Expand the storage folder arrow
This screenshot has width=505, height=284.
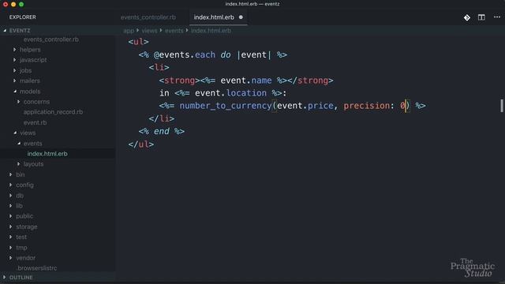(x=10, y=226)
